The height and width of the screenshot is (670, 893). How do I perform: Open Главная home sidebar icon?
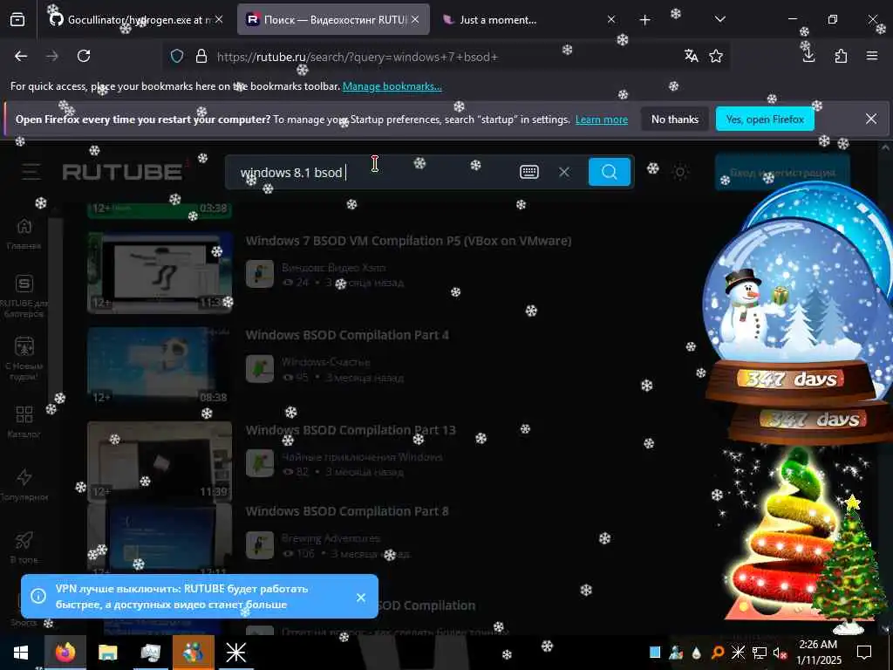(24, 226)
